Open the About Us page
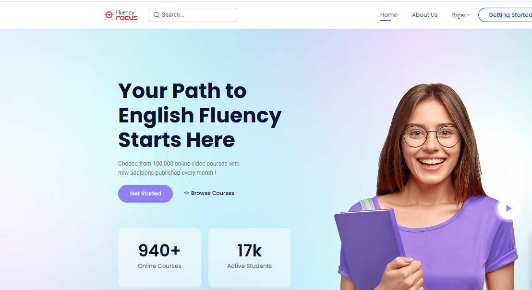The image size is (532, 290). (424, 15)
